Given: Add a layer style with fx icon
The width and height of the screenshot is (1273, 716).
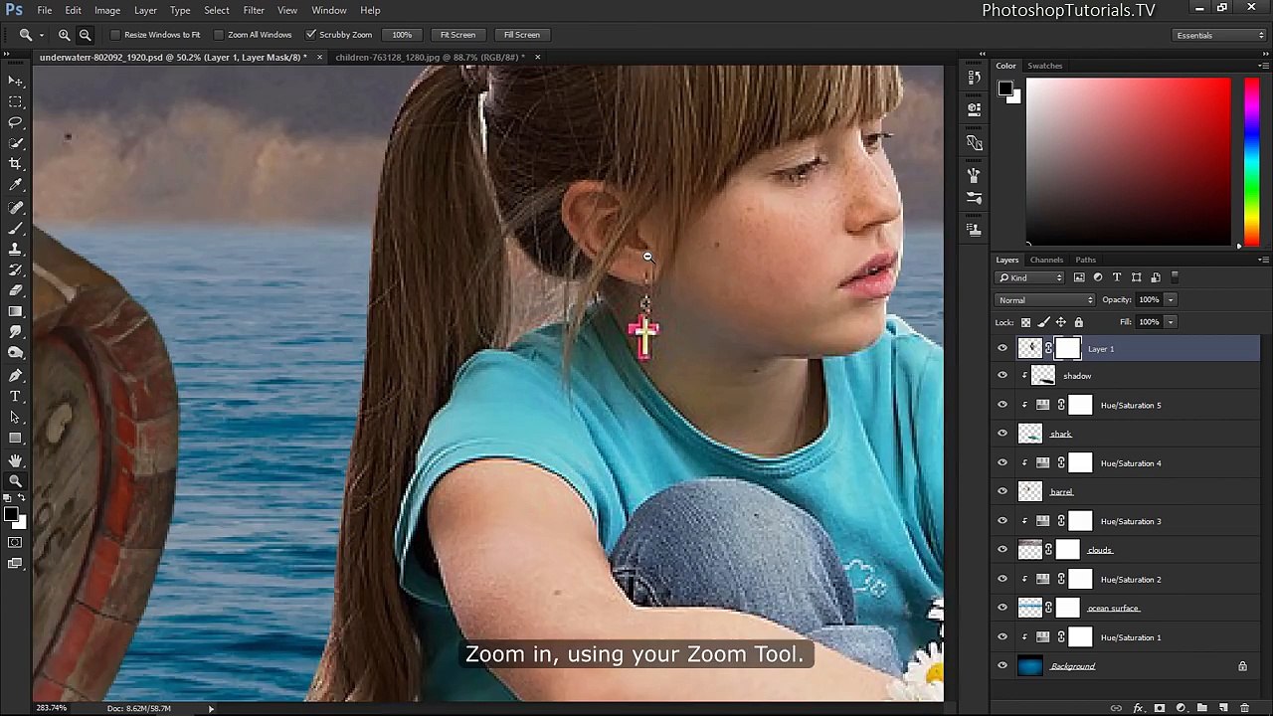Looking at the screenshot, I should pyautogui.click(x=1138, y=708).
